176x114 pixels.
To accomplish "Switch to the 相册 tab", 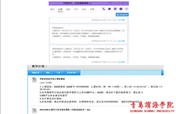I will coord(68,9).
